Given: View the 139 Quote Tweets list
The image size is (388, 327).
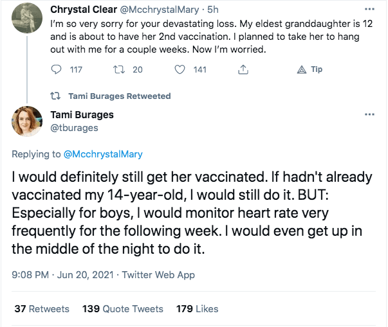Looking at the screenshot, I should [x=122, y=309].
